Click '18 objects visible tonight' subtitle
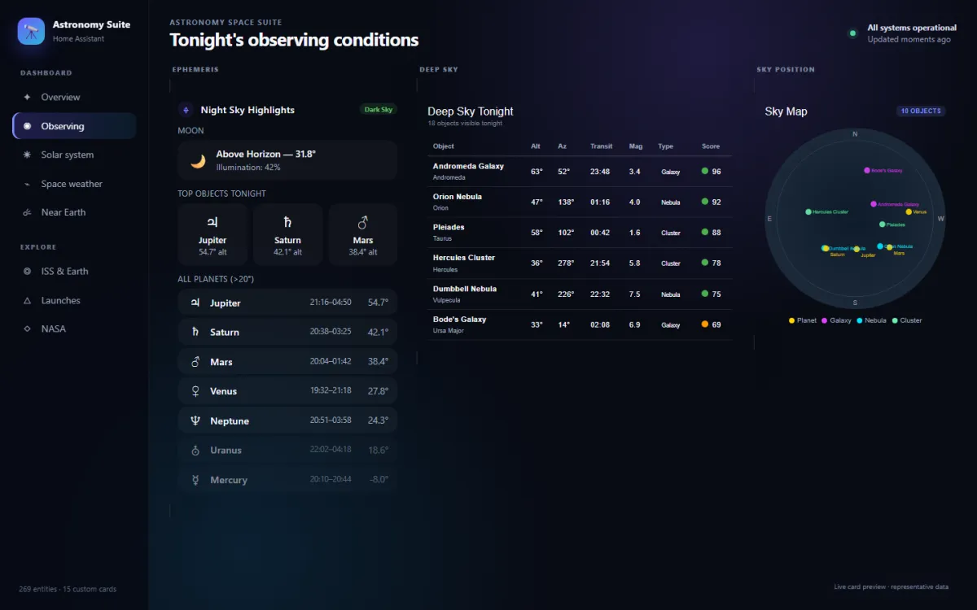The height and width of the screenshot is (610, 977). pyautogui.click(x=465, y=124)
